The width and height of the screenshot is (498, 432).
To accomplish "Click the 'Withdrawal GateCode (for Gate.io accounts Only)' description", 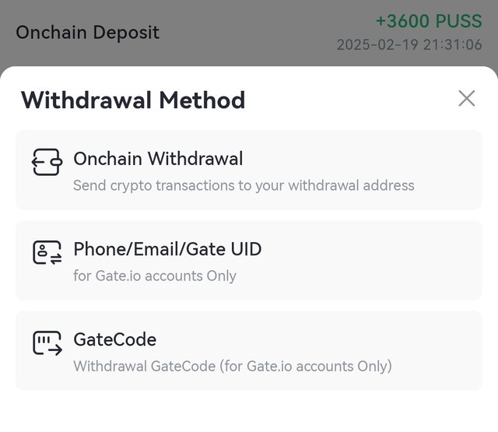I will pos(233,367).
